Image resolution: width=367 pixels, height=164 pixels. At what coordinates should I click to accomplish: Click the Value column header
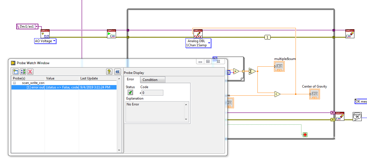[x=62, y=78]
